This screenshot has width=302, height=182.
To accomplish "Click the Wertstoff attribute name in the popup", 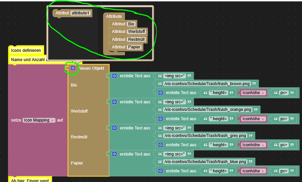I will pyautogui.click(x=136, y=32).
